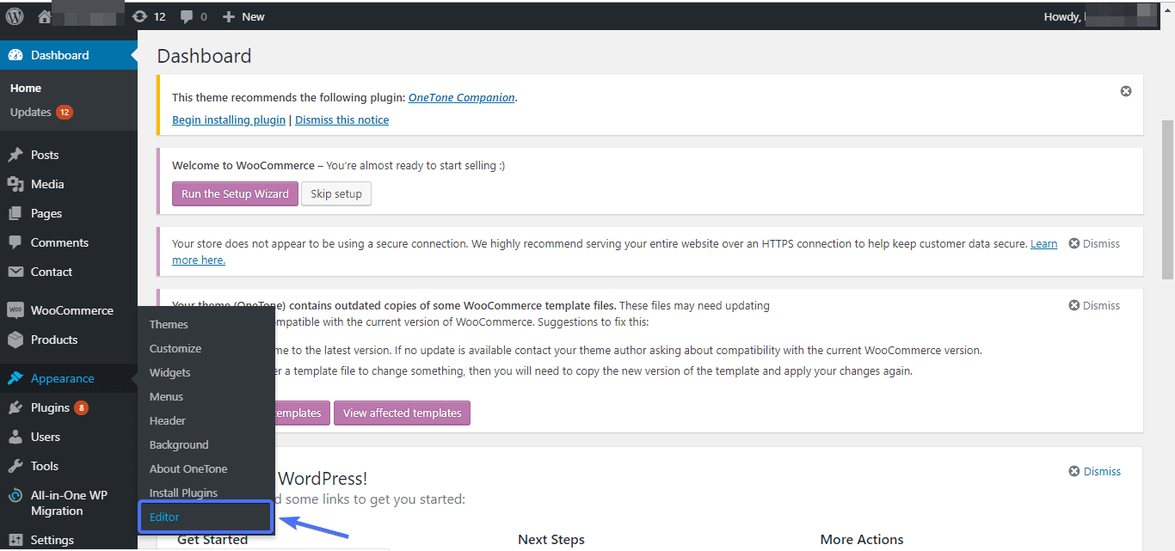
Task: Dismiss the Welcome to WordPress panel
Action: (1094, 471)
